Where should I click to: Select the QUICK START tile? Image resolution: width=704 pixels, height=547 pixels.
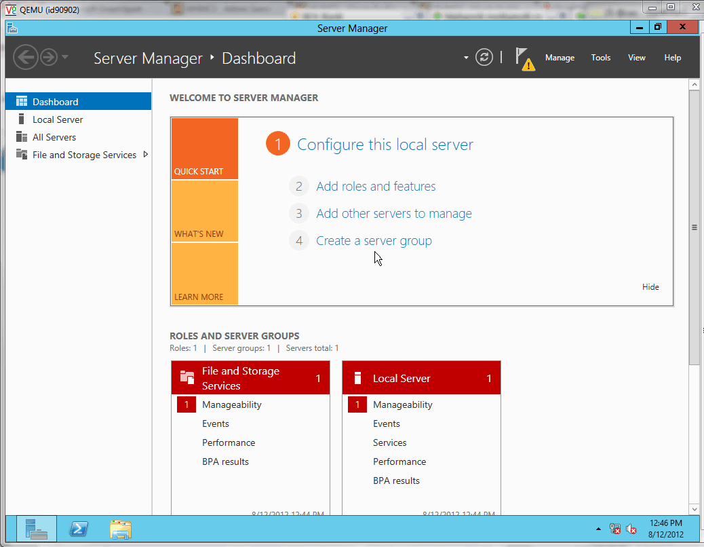[205, 149]
